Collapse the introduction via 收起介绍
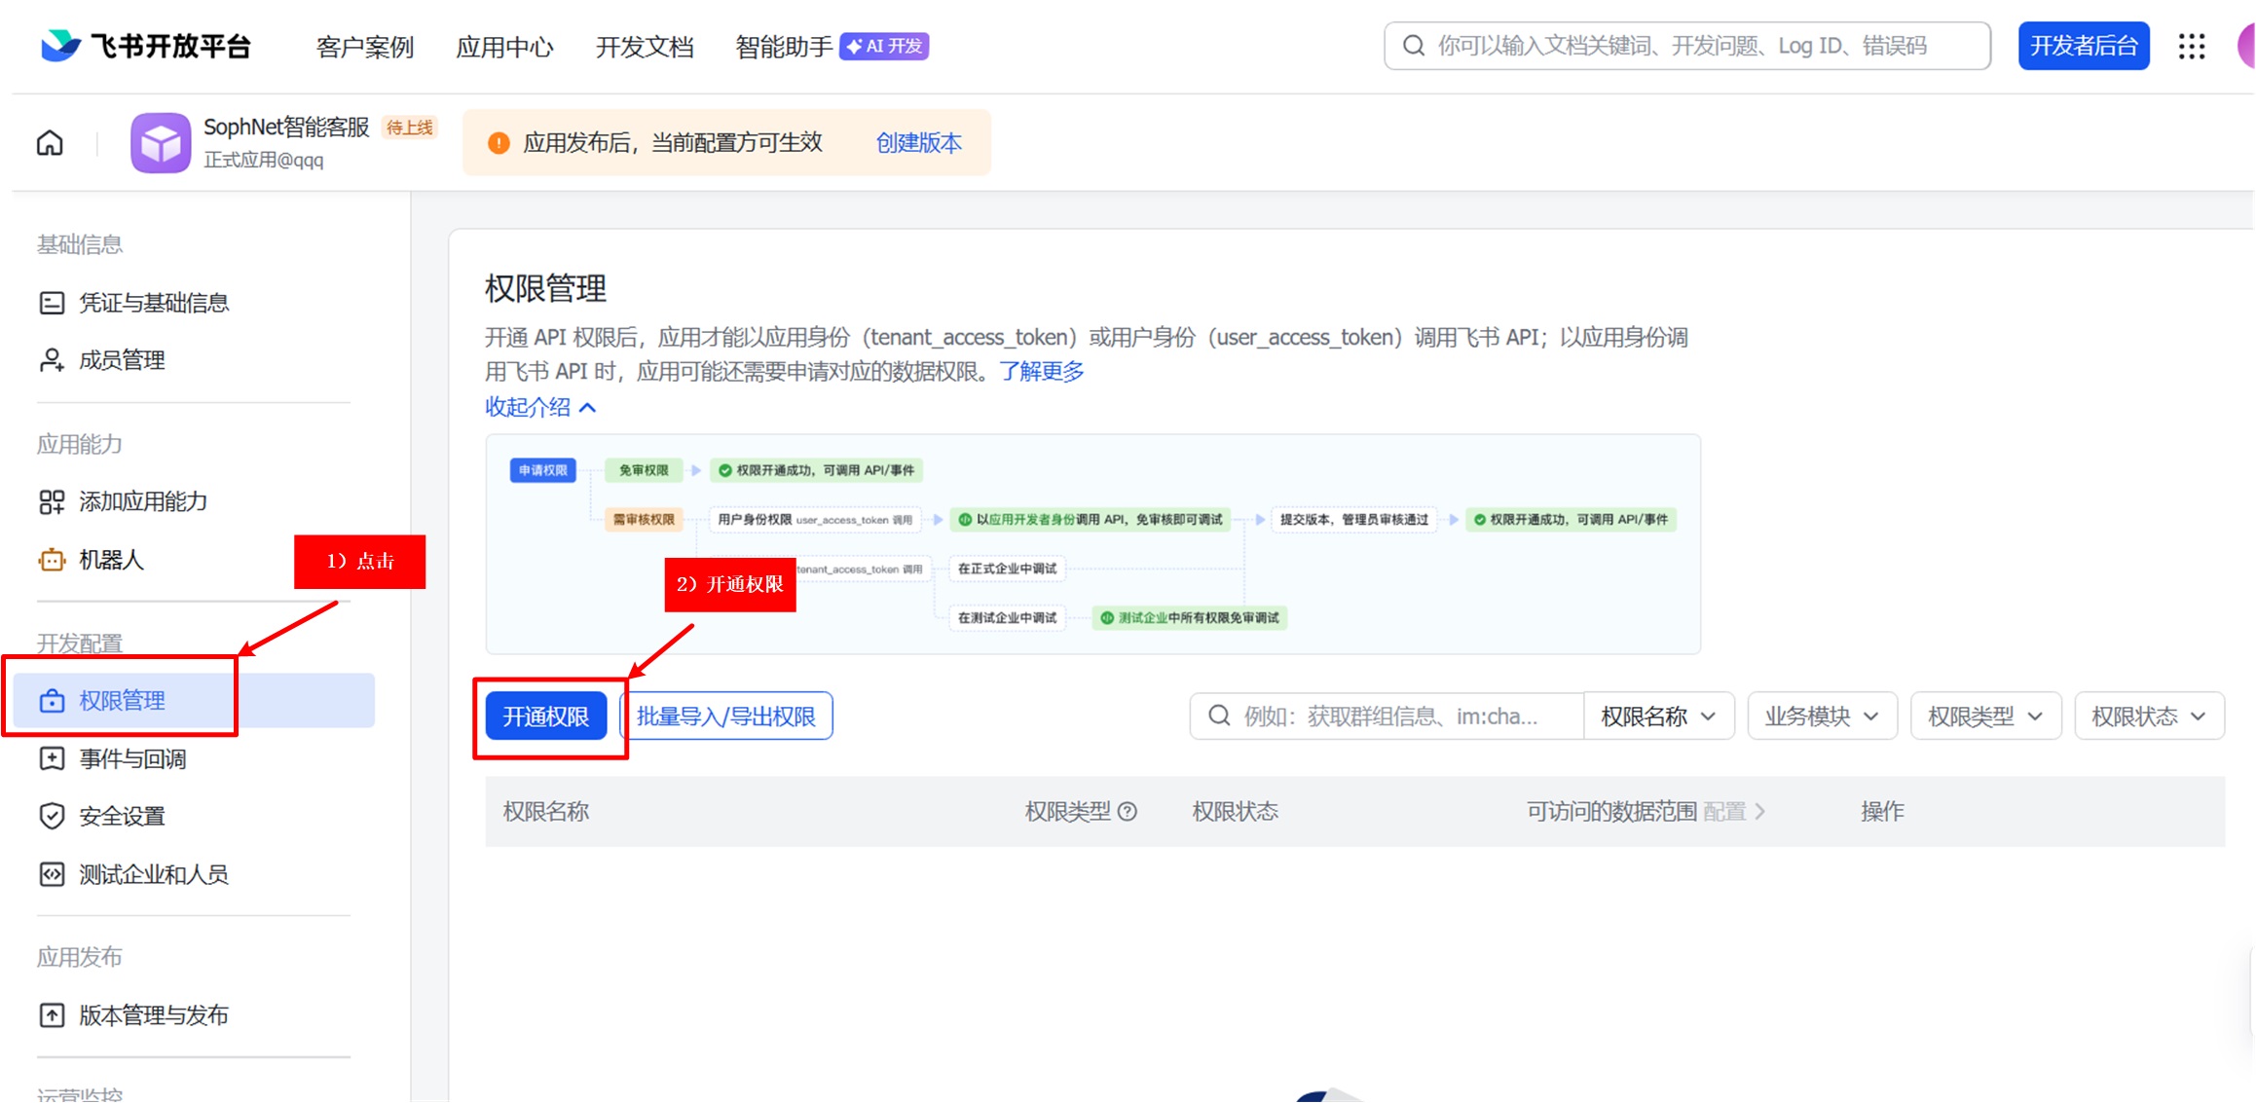The height and width of the screenshot is (1103, 2256). pos(540,407)
